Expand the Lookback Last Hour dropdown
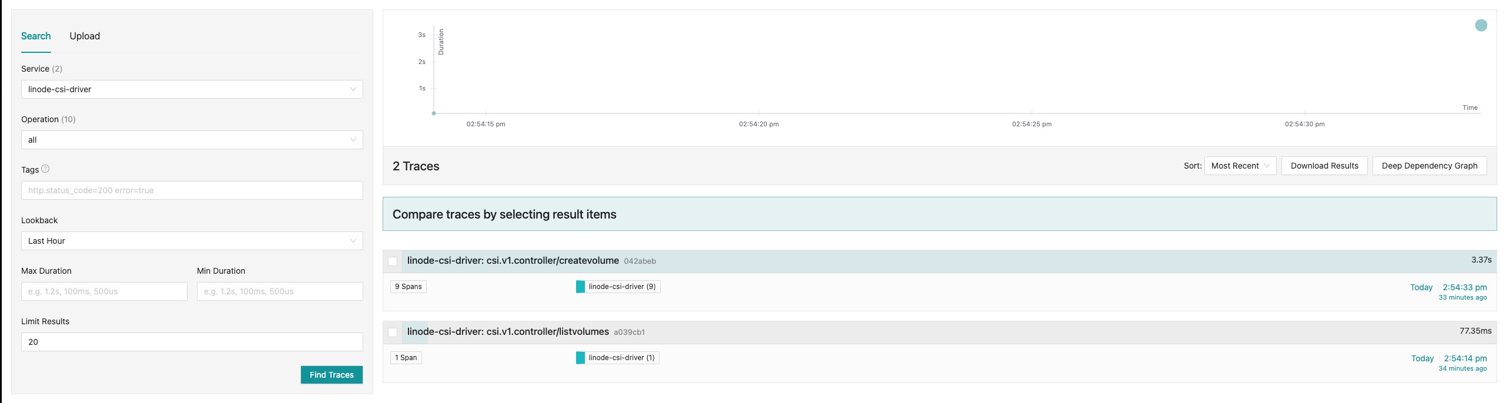This screenshot has width=1506, height=403. pyautogui.click(x=192, y=241)
